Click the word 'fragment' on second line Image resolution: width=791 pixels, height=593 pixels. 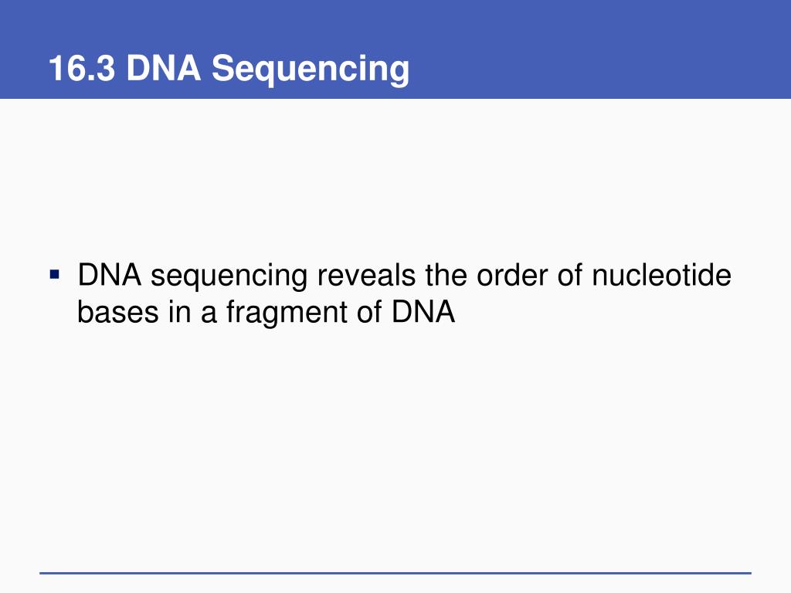click(287, 312)
